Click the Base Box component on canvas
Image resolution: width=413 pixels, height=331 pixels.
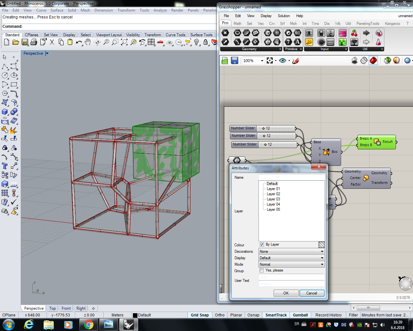point(326,152)
